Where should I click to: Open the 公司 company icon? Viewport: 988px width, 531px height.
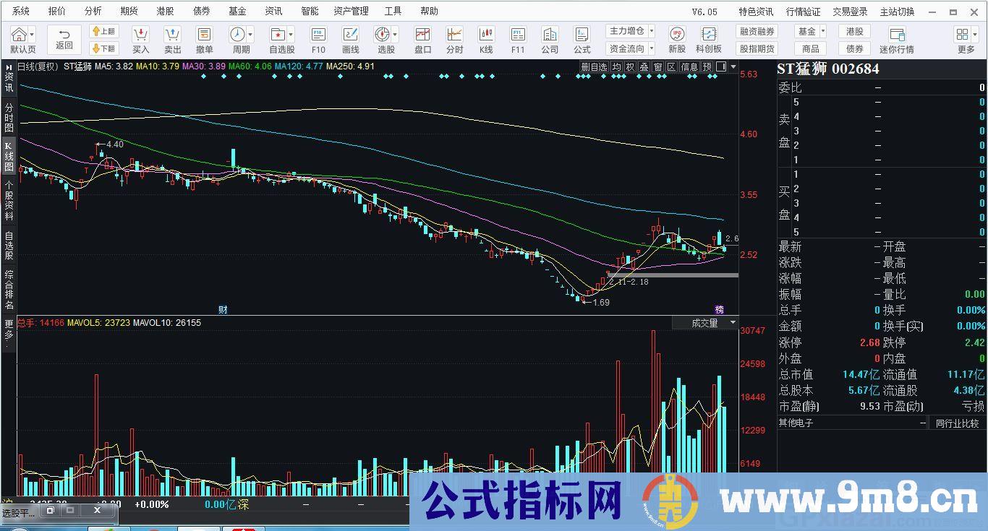[x=550, y=35]
